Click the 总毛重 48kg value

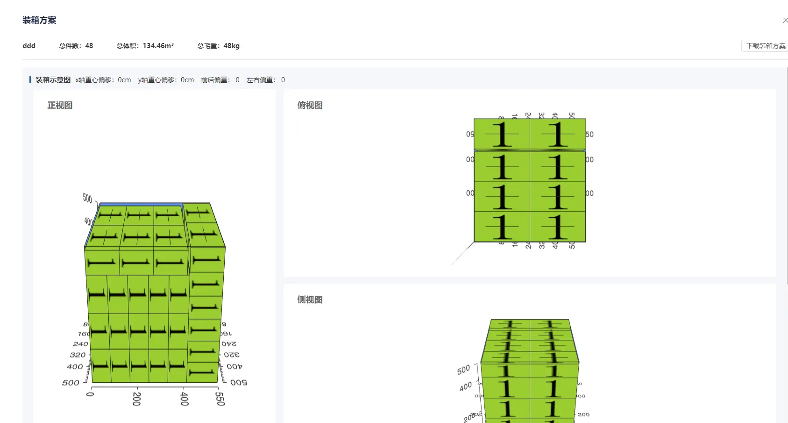coord(219,46)
